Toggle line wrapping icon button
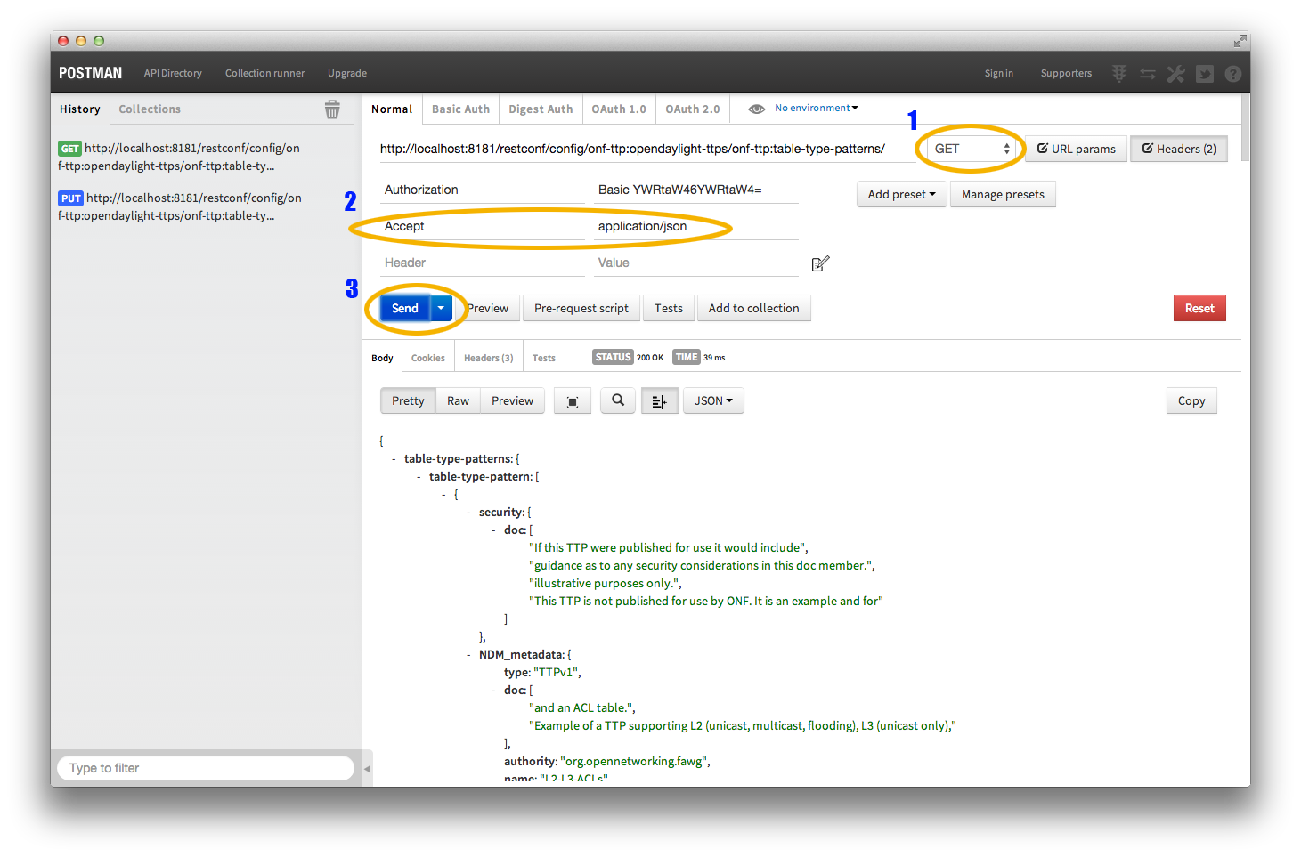Image resolution: width=1301 pixels, height=857 pixels. [659, 401]
